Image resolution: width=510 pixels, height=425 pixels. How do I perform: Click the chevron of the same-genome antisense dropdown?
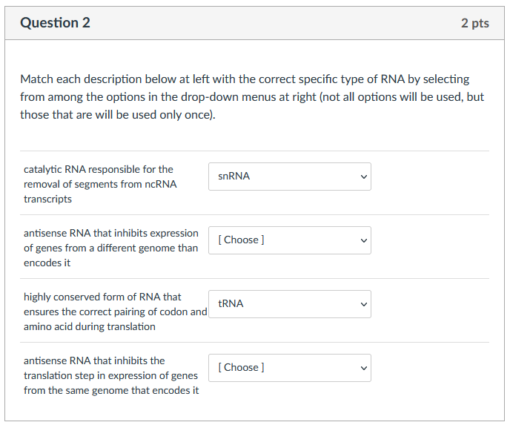click(362, 368)
